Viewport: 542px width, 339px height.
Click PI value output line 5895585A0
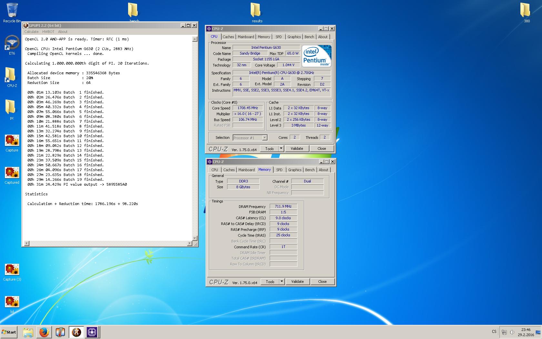click(77, 184)
